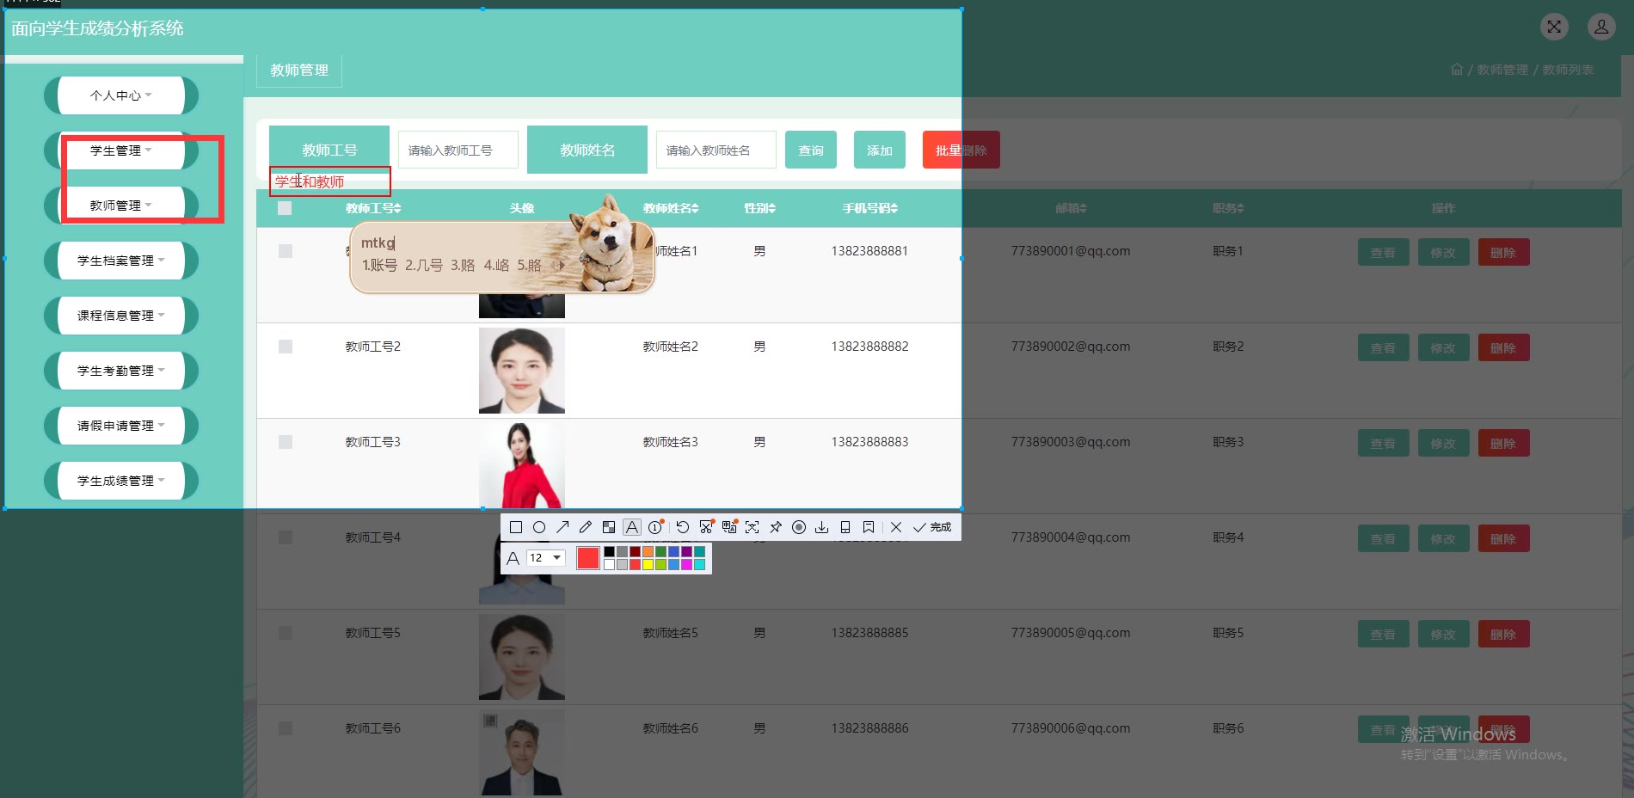This screenshot has height=798, width=1634.
Task: Expand the 学生档案管理 sidebar menu
Action: click(x=121, y=261)
